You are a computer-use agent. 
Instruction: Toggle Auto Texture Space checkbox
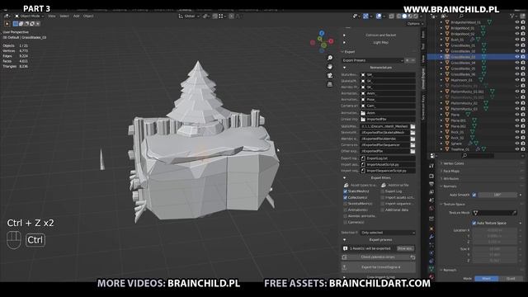(x=474, y=223)
